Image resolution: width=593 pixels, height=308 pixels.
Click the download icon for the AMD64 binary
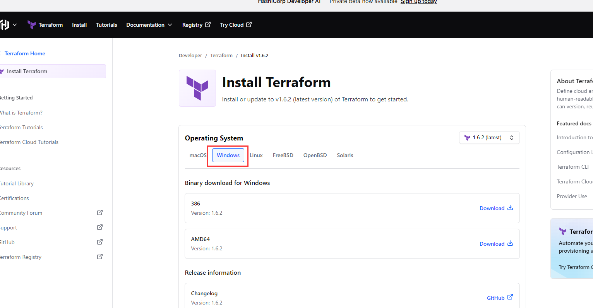(x=510, y=243)
